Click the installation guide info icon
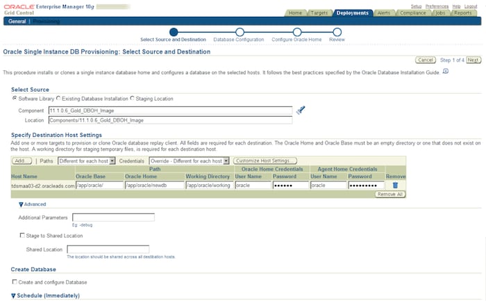The image size is (486, 301). point(445,71)
